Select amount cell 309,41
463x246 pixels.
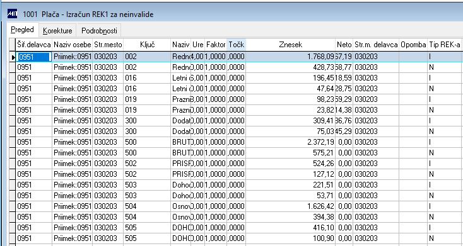tap(291, 121)
